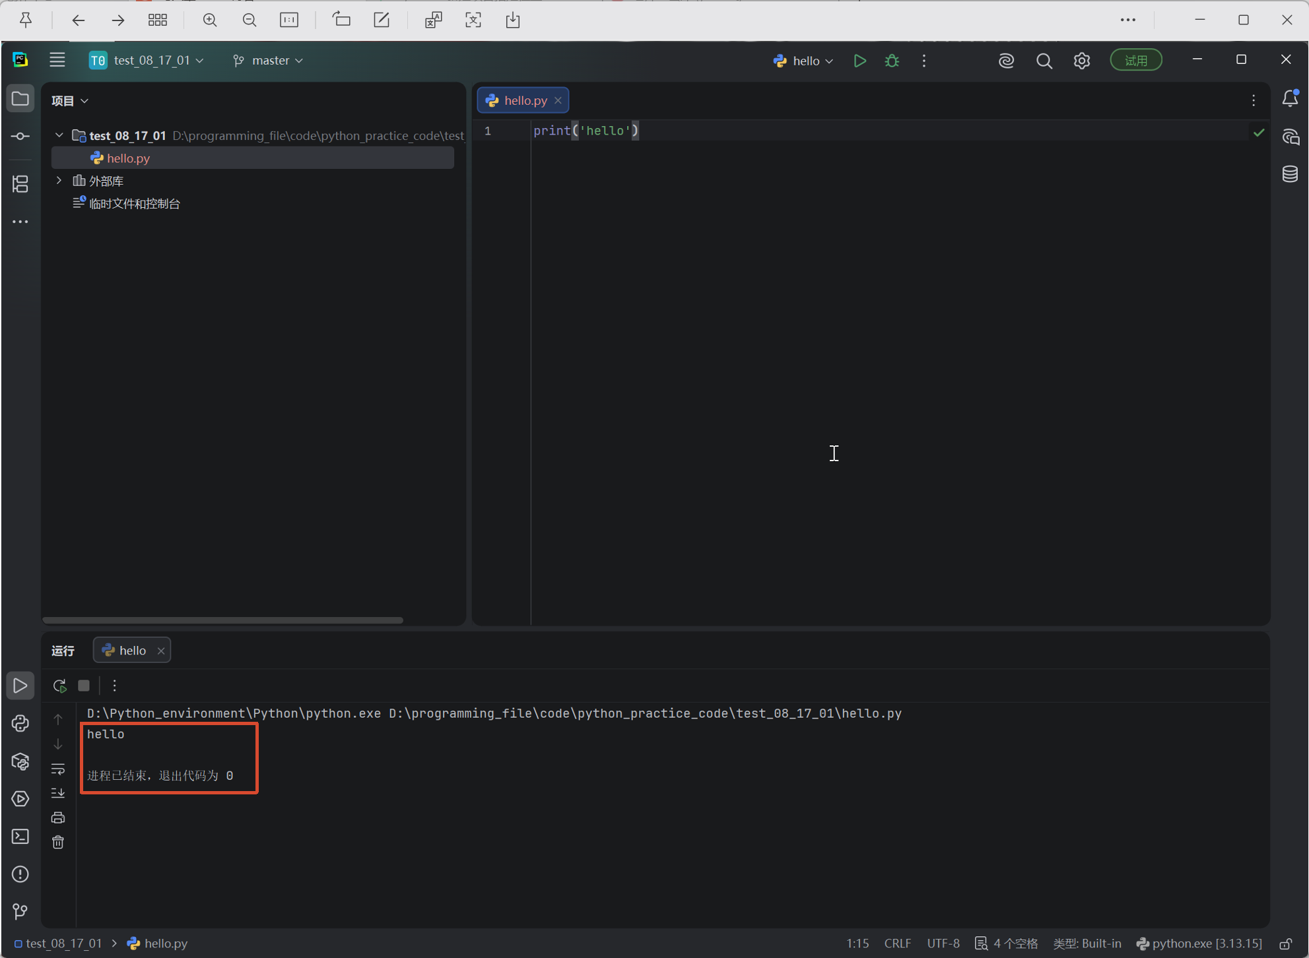Viewport: 1309px width, 958px height.
Task: Click test_08_17_01 breadcrumb in status bar
Action: pos(58,943)
